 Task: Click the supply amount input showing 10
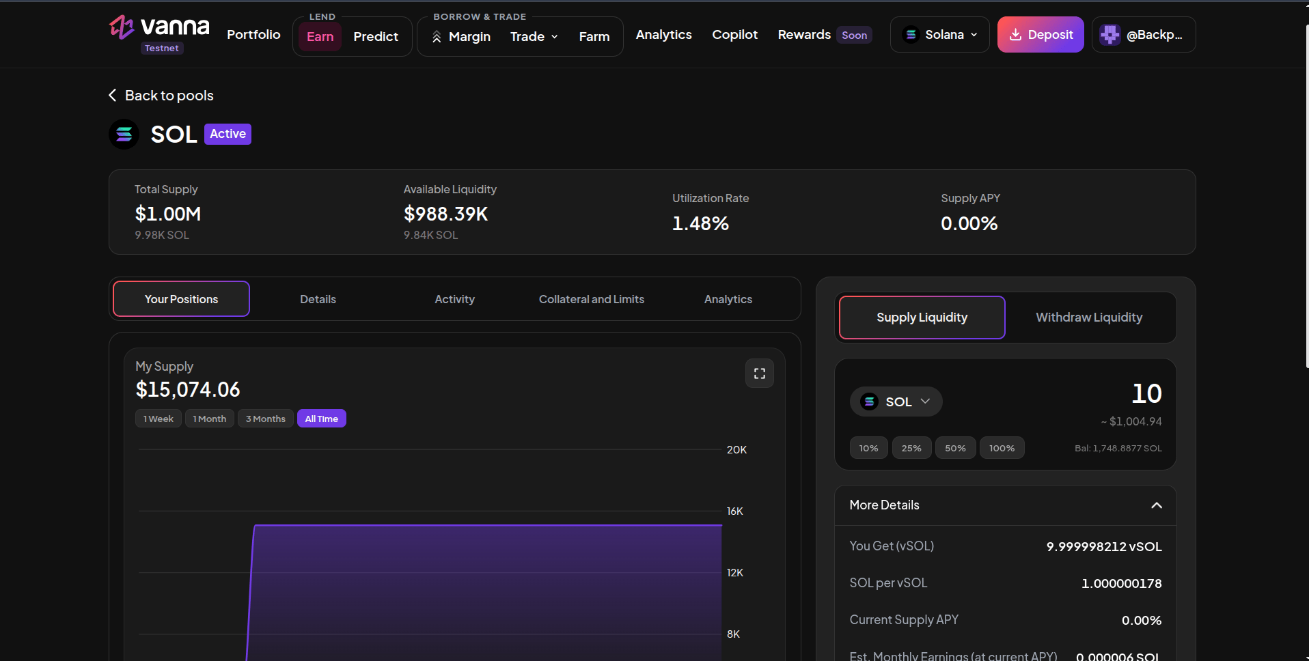(1146, 393)
